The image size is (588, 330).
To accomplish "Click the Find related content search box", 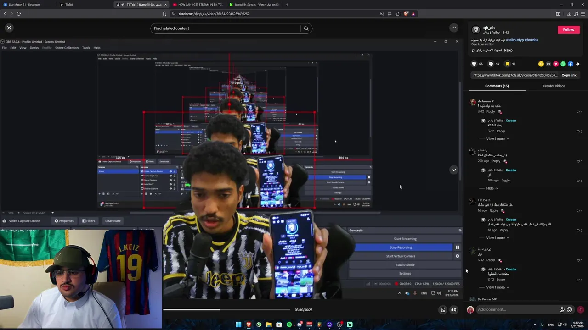I will pos(226,28).
